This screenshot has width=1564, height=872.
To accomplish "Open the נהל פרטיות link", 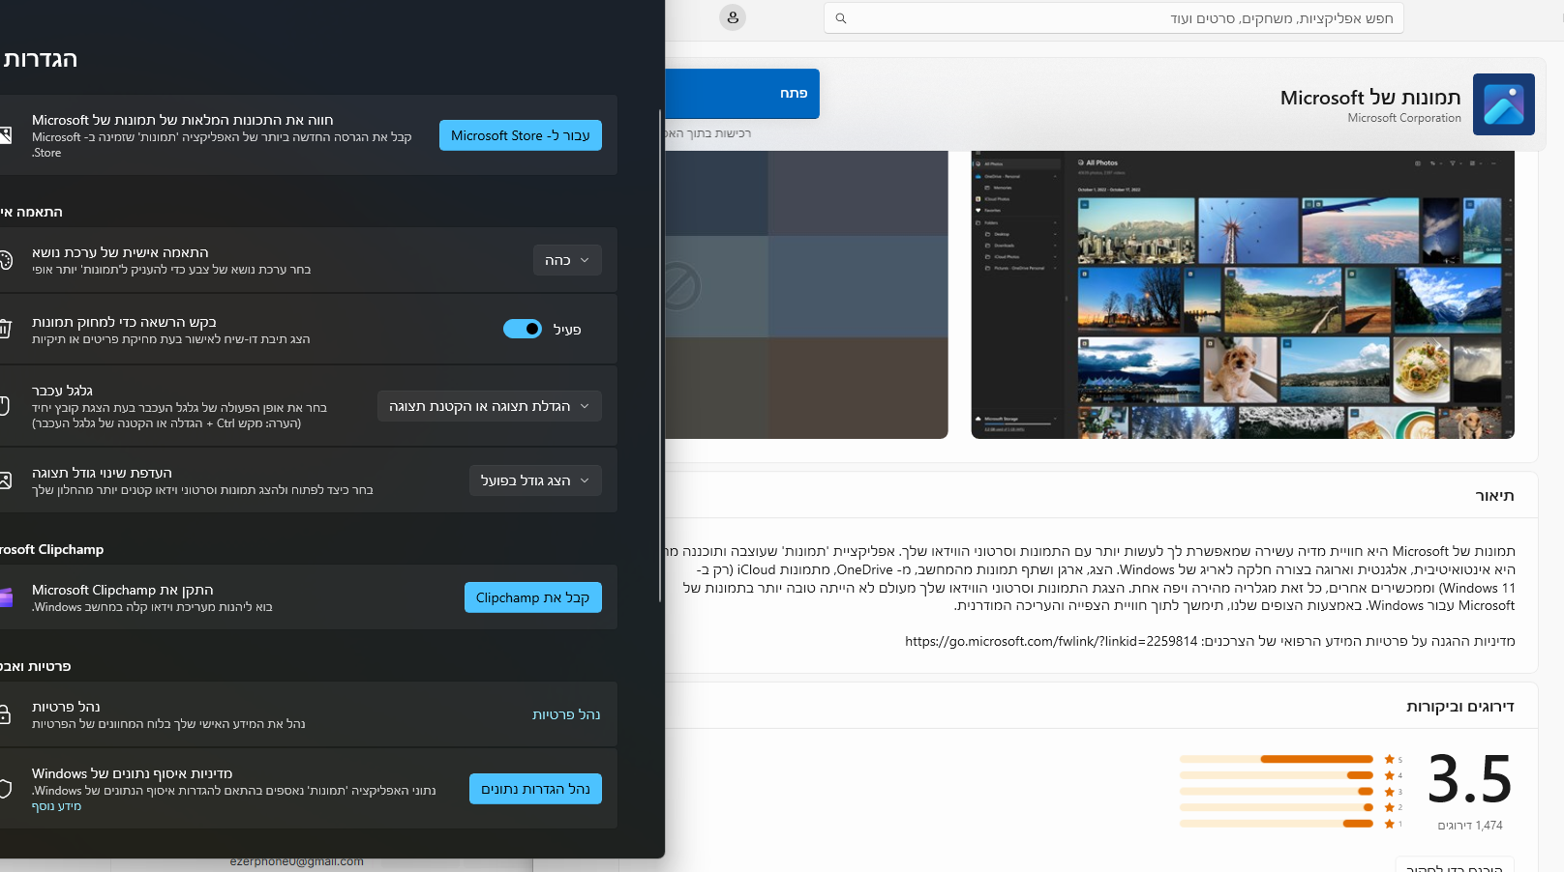I will pyautogui.click(x=566, y=714).
